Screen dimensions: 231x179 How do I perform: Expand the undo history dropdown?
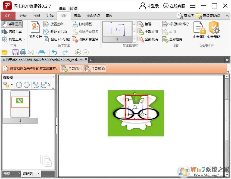click(x=60, y=52)
